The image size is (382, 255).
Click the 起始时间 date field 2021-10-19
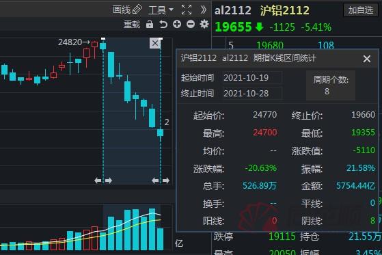tap(252, 78)
